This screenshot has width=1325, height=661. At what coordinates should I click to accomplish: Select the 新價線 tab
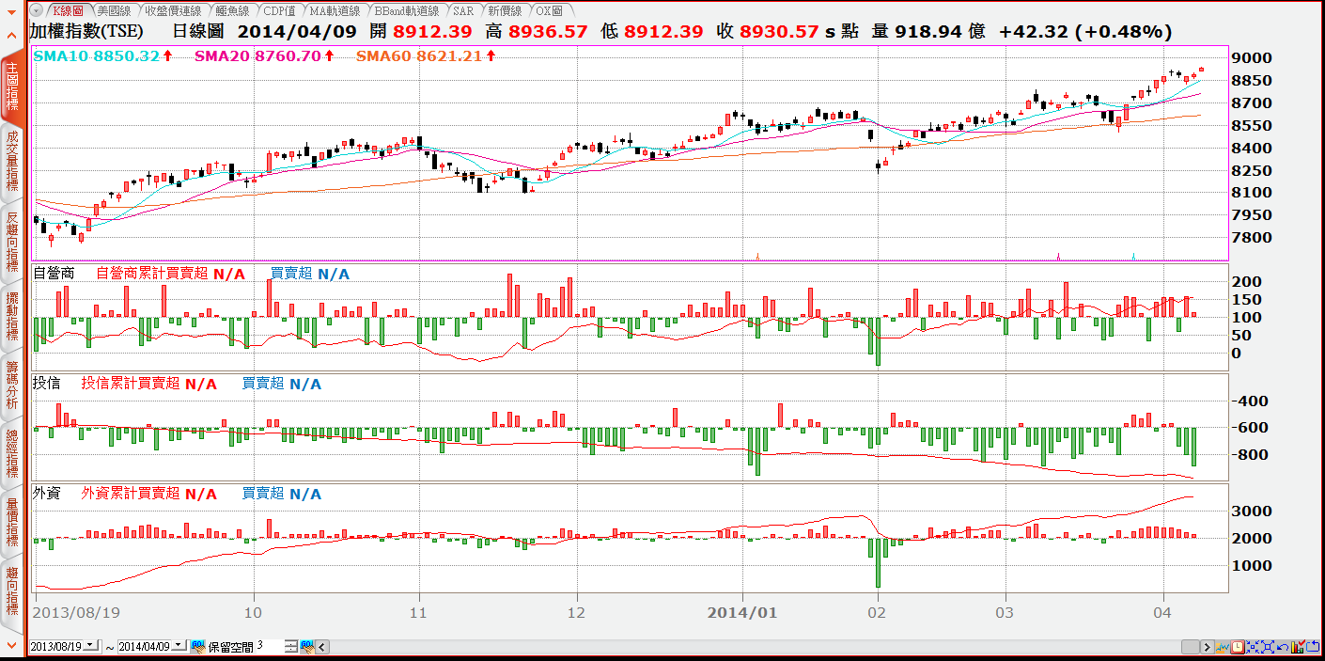click(505, 10)
